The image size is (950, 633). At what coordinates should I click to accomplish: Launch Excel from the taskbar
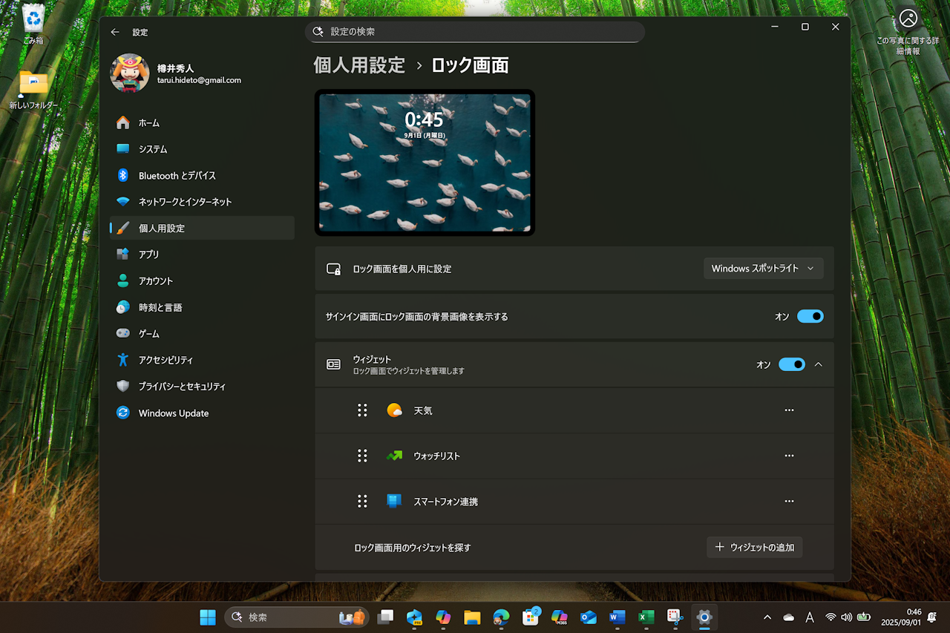[646, 617]
